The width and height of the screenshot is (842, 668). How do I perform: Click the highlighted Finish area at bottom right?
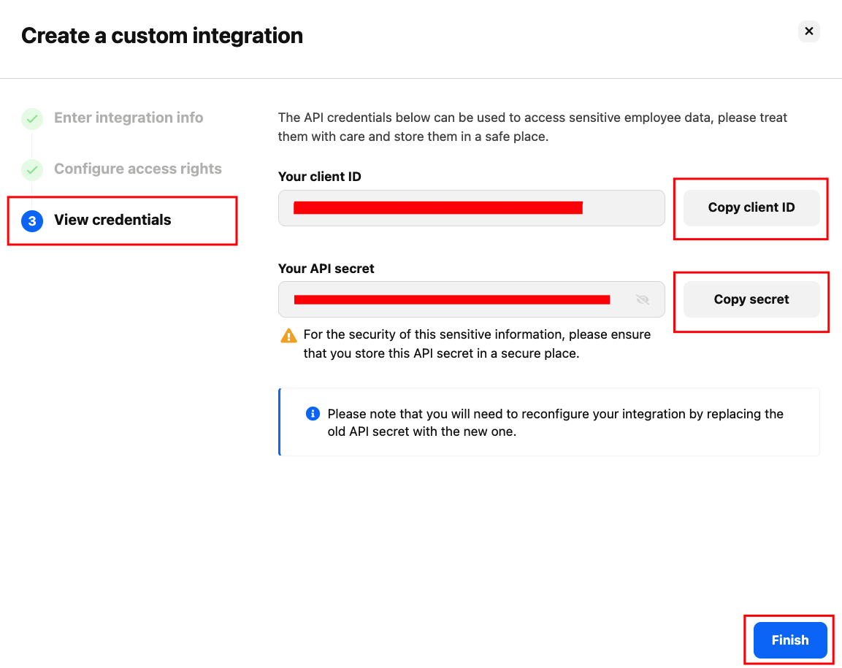click(789, 640)
